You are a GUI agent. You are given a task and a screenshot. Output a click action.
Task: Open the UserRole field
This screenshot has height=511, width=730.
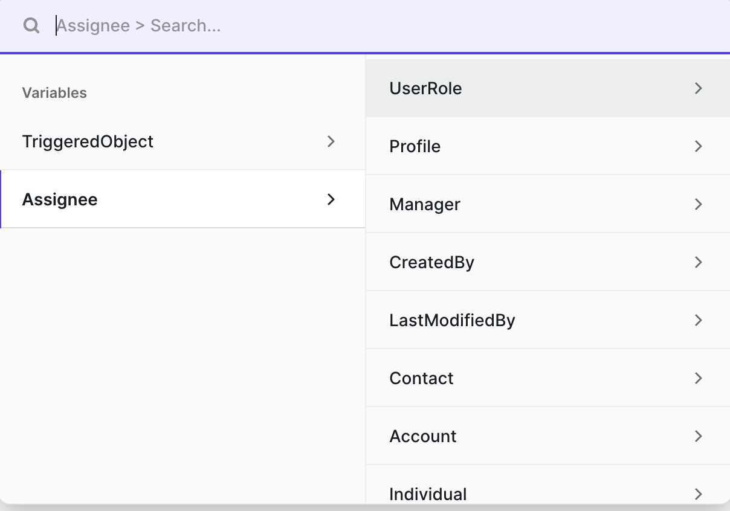click(548, 88)
